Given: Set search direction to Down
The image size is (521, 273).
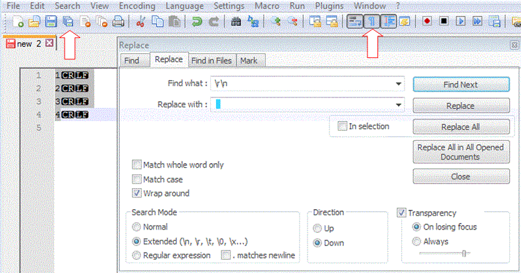Looking at the screenshot, I should pyautogui.click(x=317, y=243).
